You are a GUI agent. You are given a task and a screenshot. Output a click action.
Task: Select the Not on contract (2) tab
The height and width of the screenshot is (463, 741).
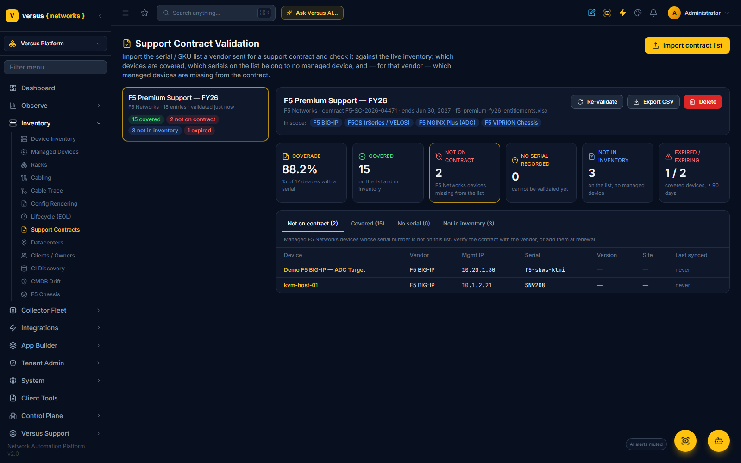(x=313, y=224)
